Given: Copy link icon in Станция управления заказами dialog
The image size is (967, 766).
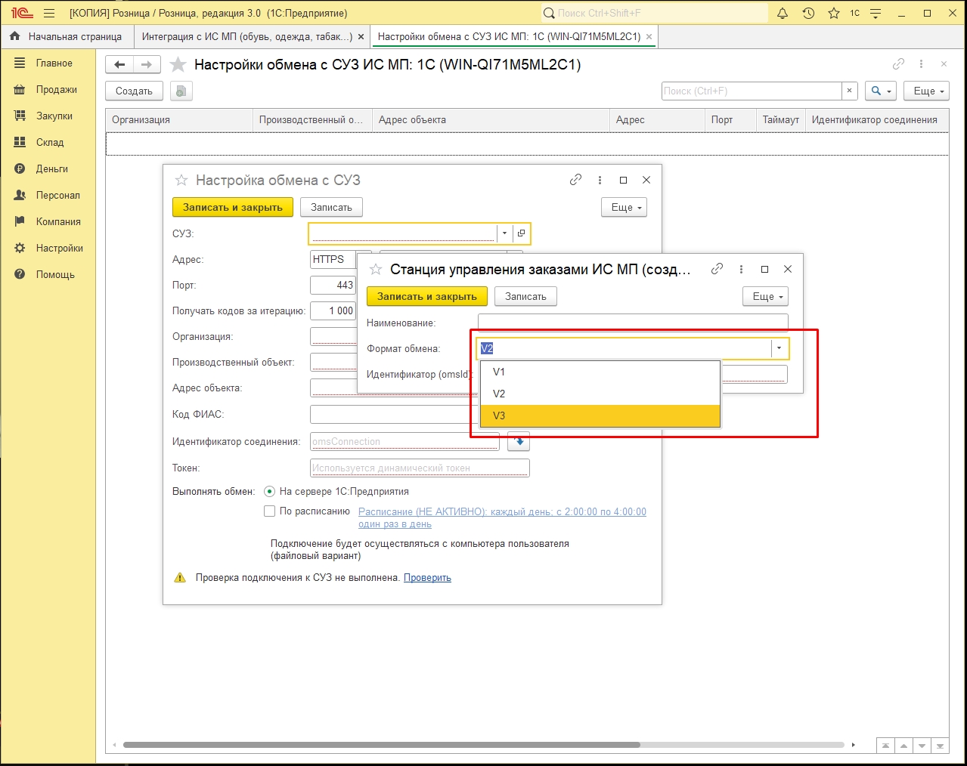Looking at the screenshot, I should (x=717, y=269).
